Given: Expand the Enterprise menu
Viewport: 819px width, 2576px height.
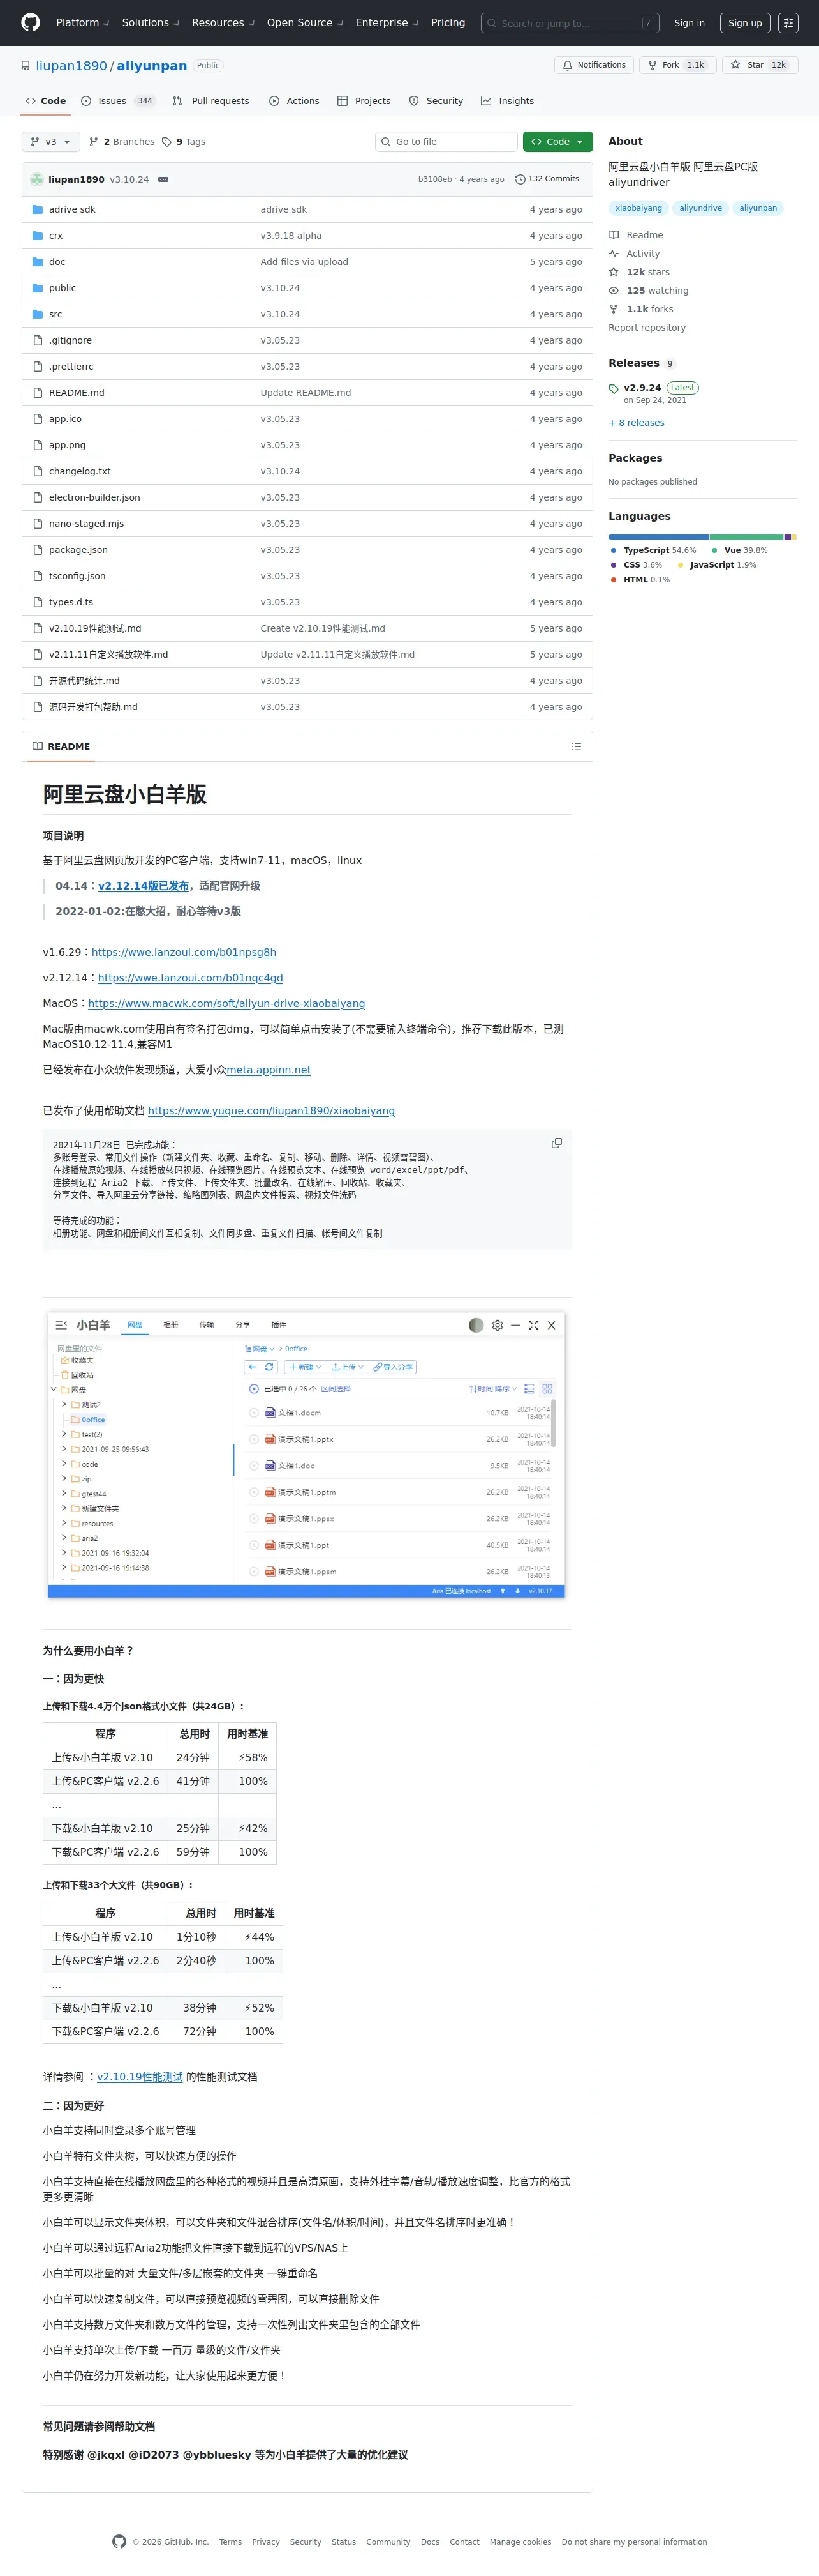Looking at the screenshot, I should (x=387, y=23).
